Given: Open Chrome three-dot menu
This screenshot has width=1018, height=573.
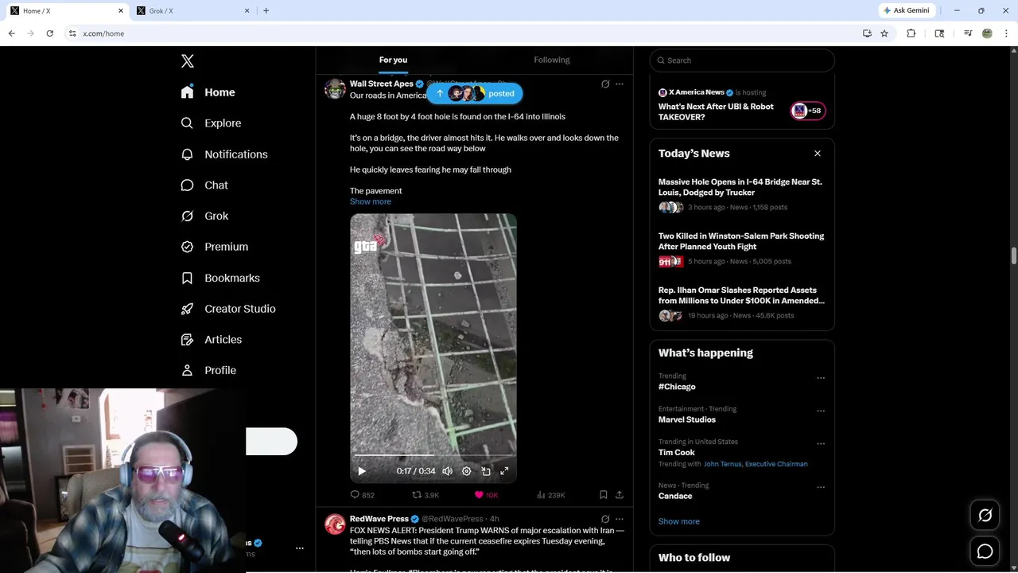Looking at the screenshot, I should [x=1006, y=33].
